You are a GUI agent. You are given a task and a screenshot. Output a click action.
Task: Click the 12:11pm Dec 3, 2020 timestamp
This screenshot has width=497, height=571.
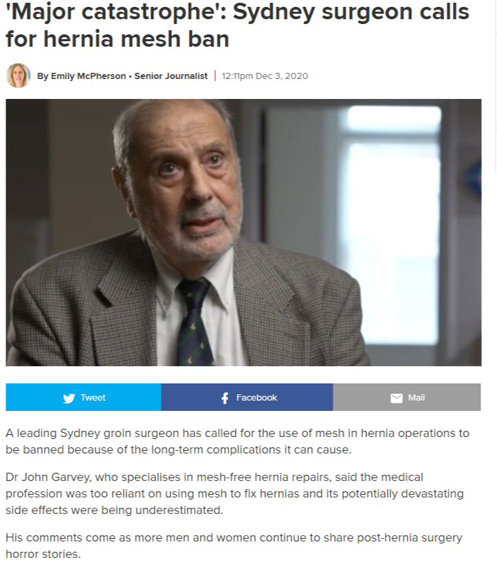click(265, 76)
